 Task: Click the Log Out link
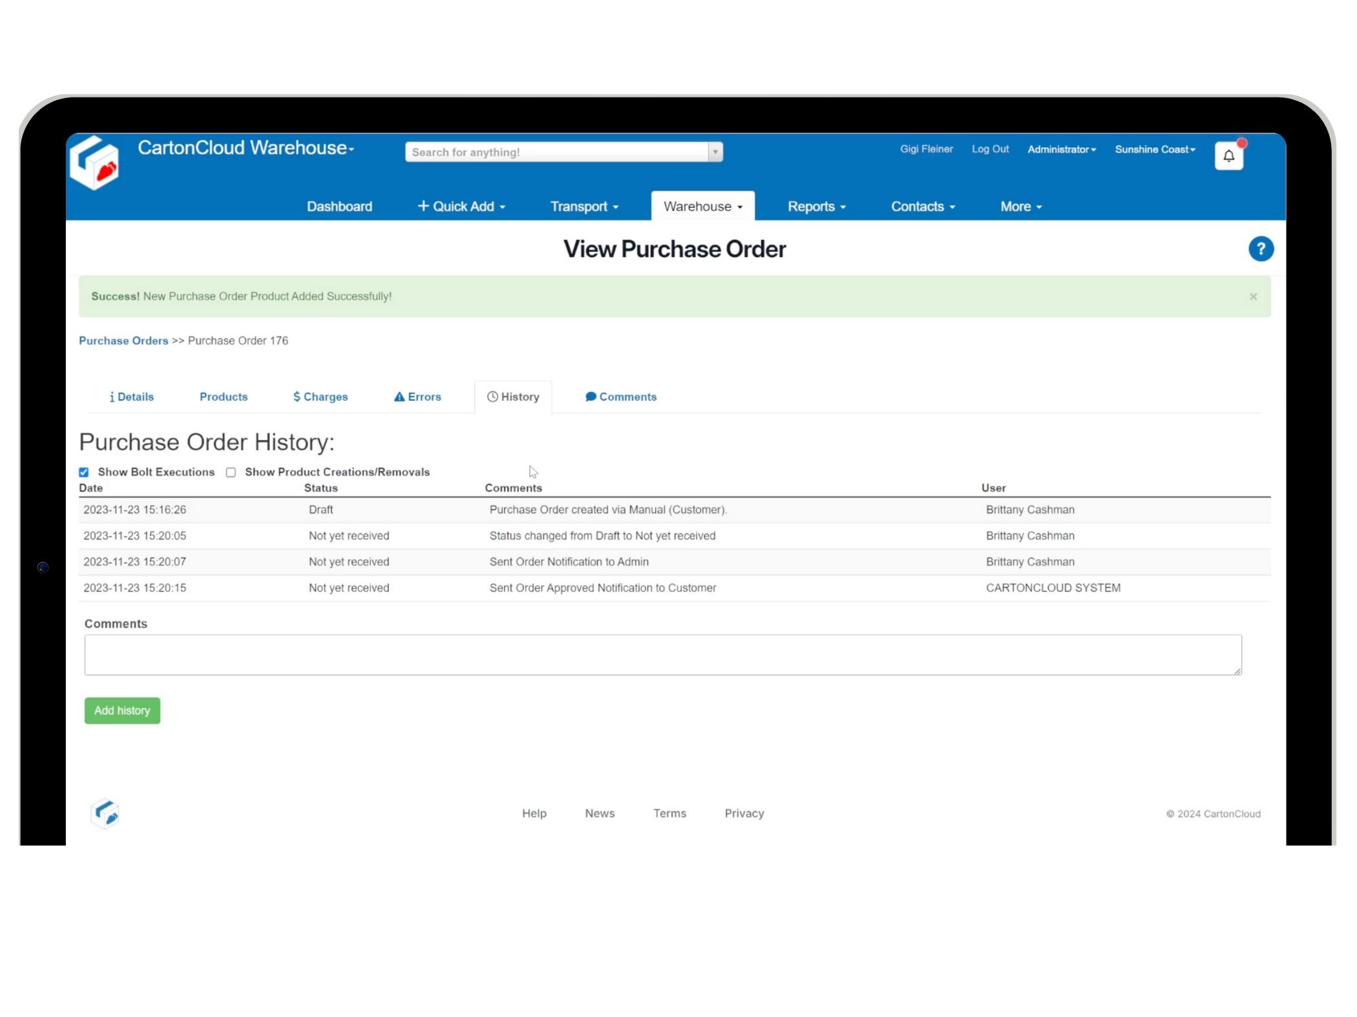tap(990, 149)
